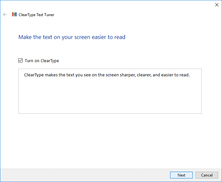Viewport: 222px width, 182px height.
Task: Click the ClearType Text Tuner app icon
Action: pyautogui.click(x=14, y=14)
